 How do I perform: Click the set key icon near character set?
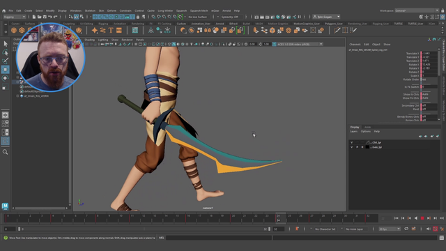coord(297,229)
